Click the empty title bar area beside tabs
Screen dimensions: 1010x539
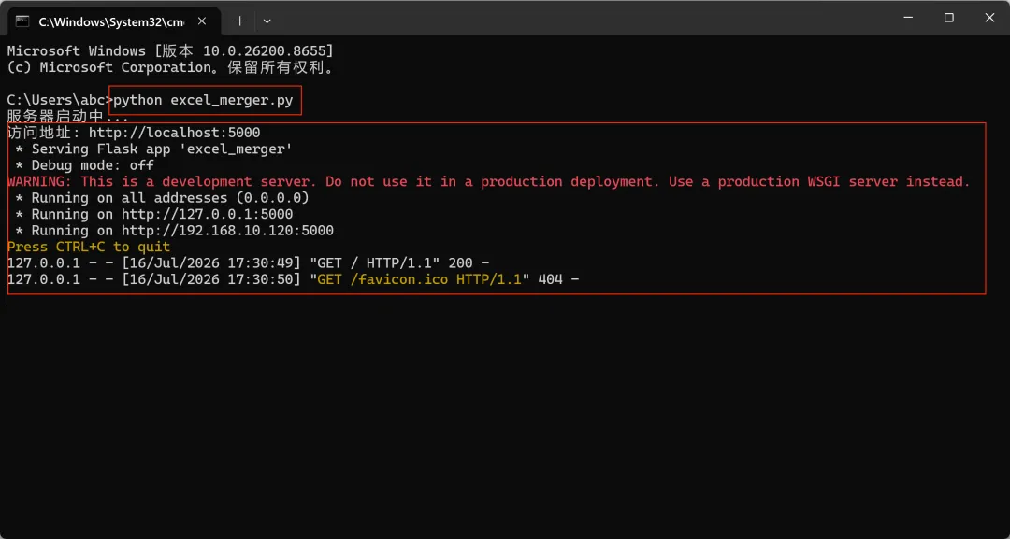click(580, 18)
